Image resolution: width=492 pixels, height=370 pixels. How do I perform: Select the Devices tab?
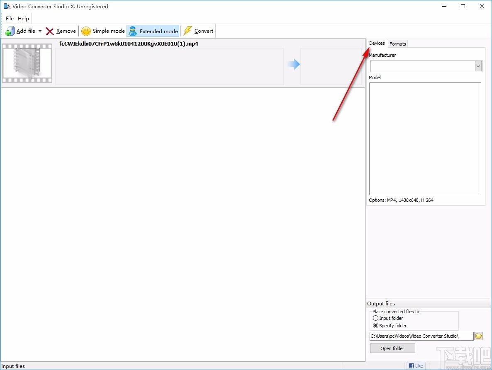tap(377, 43)
